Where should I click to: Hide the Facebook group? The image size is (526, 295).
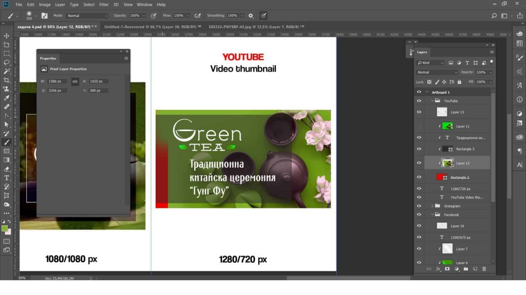[x=419, y=215]
